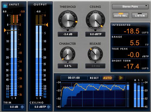Open the Stereo Pairs dropdown
Image resolution: width=151 pixels, height=112 pixels.
(x=130, y=7)
